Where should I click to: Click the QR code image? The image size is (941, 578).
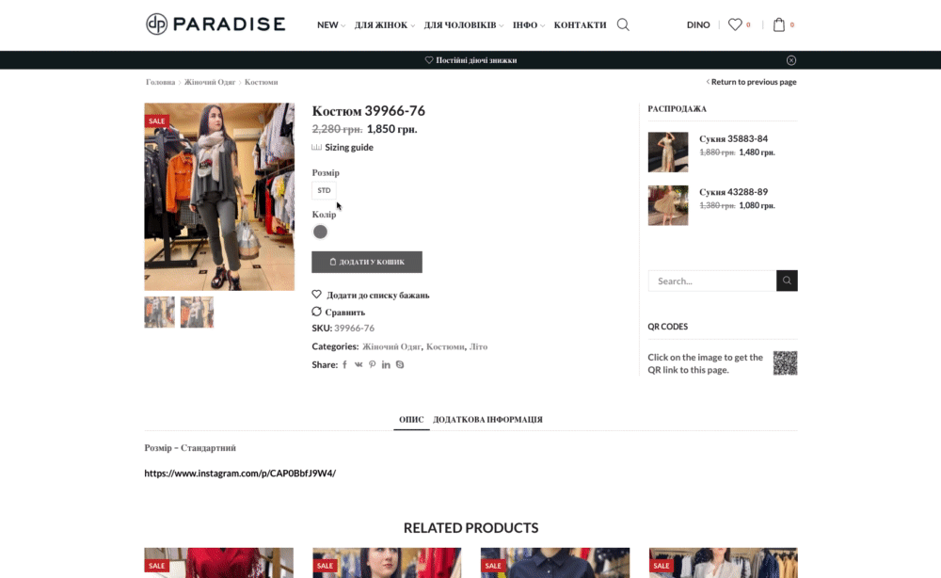click(x=785, y=363)
